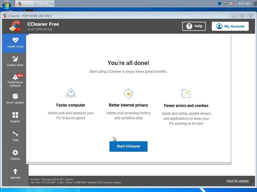Click the network tray icon
The image size is (257, 192).
click(226, 3)
